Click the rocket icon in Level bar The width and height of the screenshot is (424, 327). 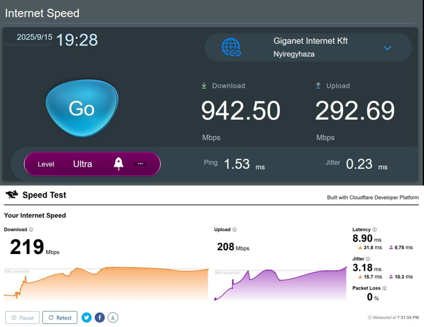[118, 163]
